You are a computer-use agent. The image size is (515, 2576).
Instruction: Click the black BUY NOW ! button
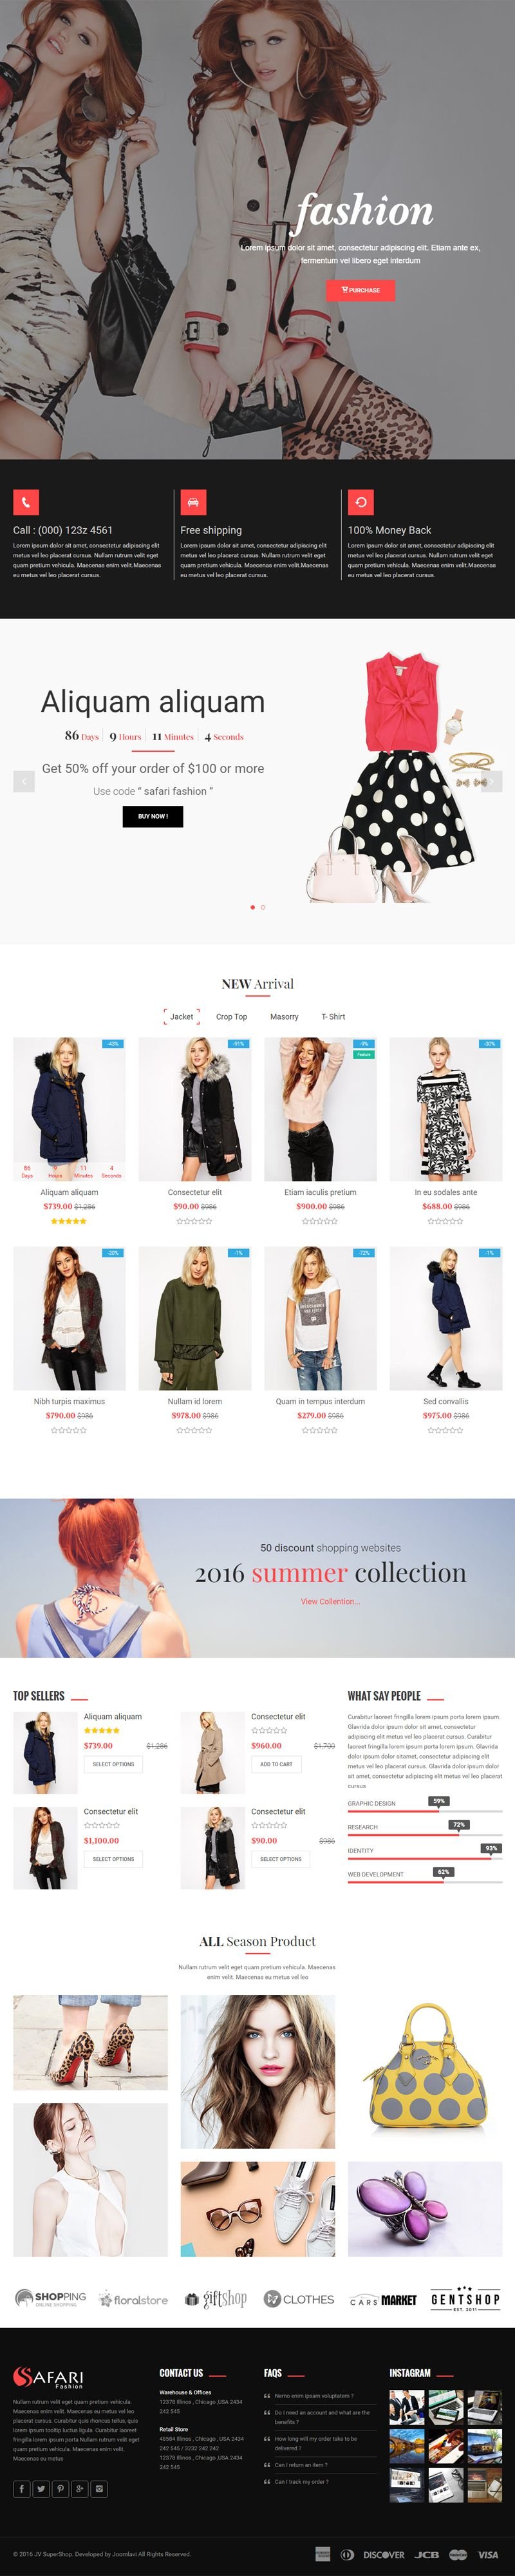[153, 816]
